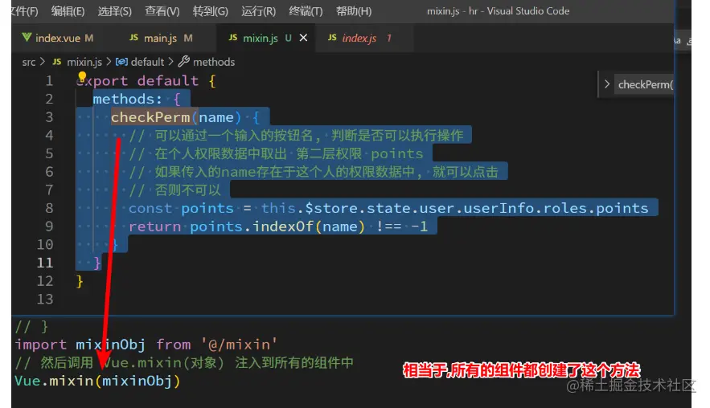The image size is (710, 408).
Task: Open the 查看(V) menu
Action: [x=162, y=11]
